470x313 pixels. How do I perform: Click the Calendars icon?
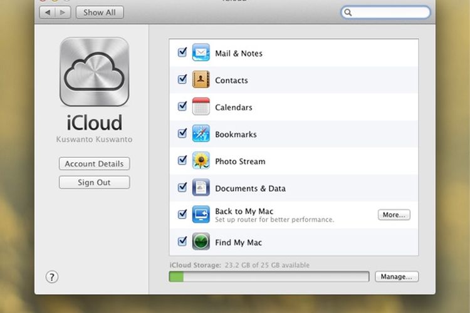tap(201, 106)
